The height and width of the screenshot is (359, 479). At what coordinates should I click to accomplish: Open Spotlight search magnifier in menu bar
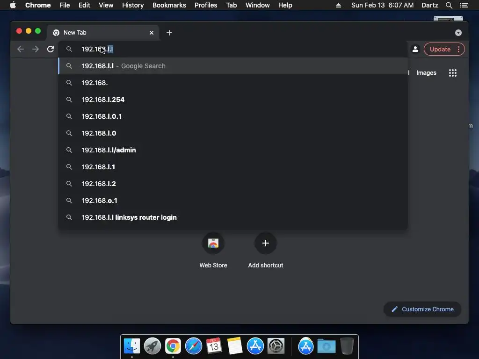[449, 5]
